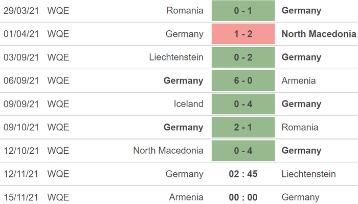
Task: Click Armenia home team on 15/11/21
Action: [186, 197]
